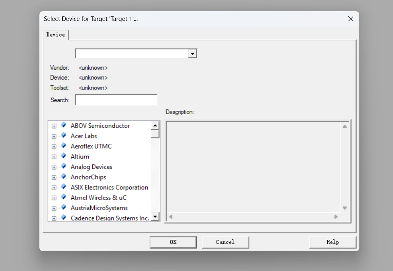The height and width of the screenshot is (271, 393).
Task: Click inside the Description text area
Action: [x=254, y=167]
